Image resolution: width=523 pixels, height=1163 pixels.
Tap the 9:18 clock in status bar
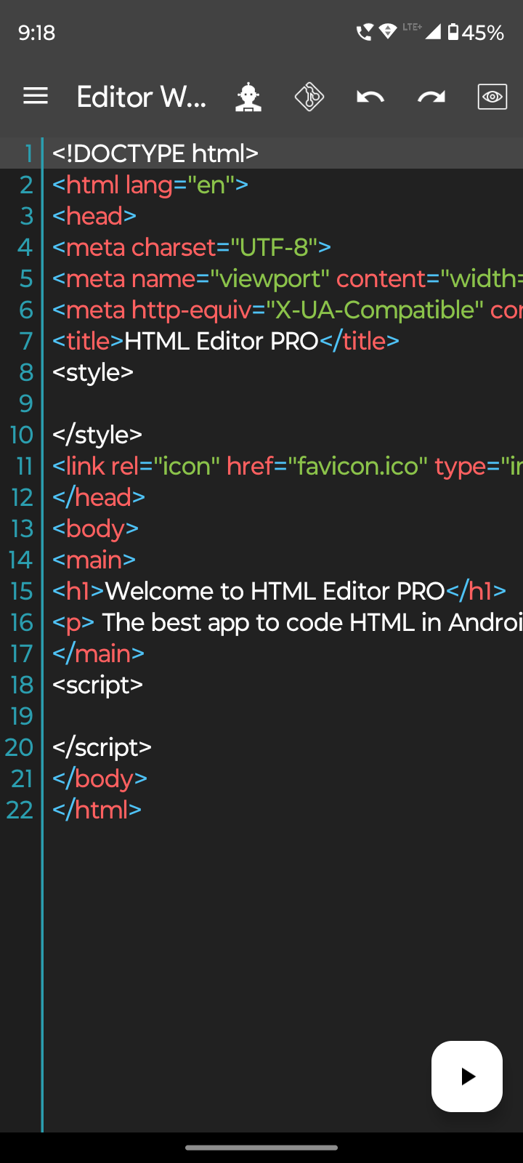tap(36, 33)
